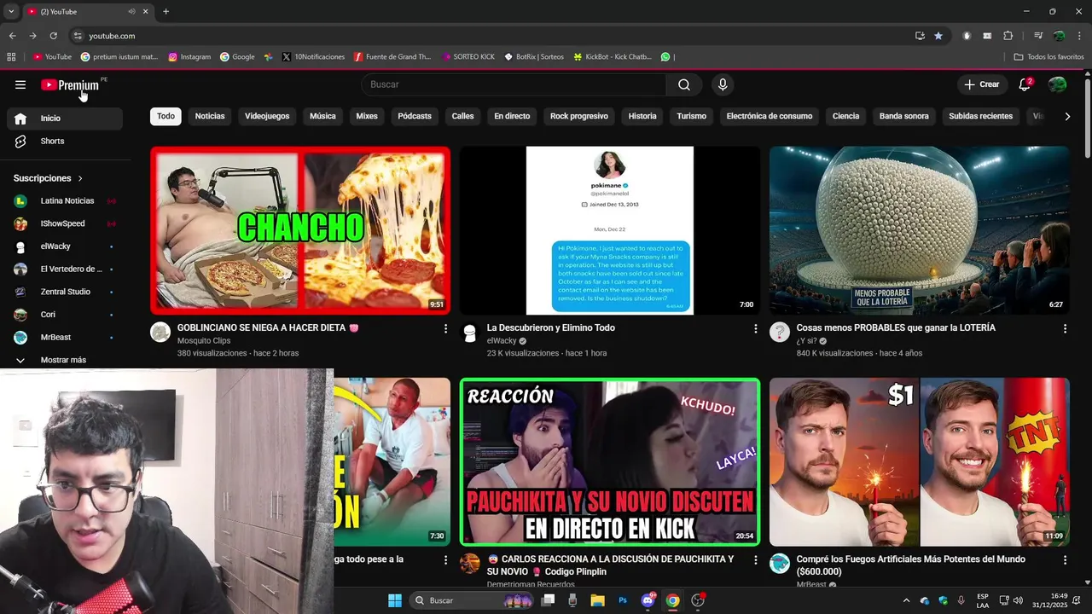Click the search magnifier button

coord(684,84)
